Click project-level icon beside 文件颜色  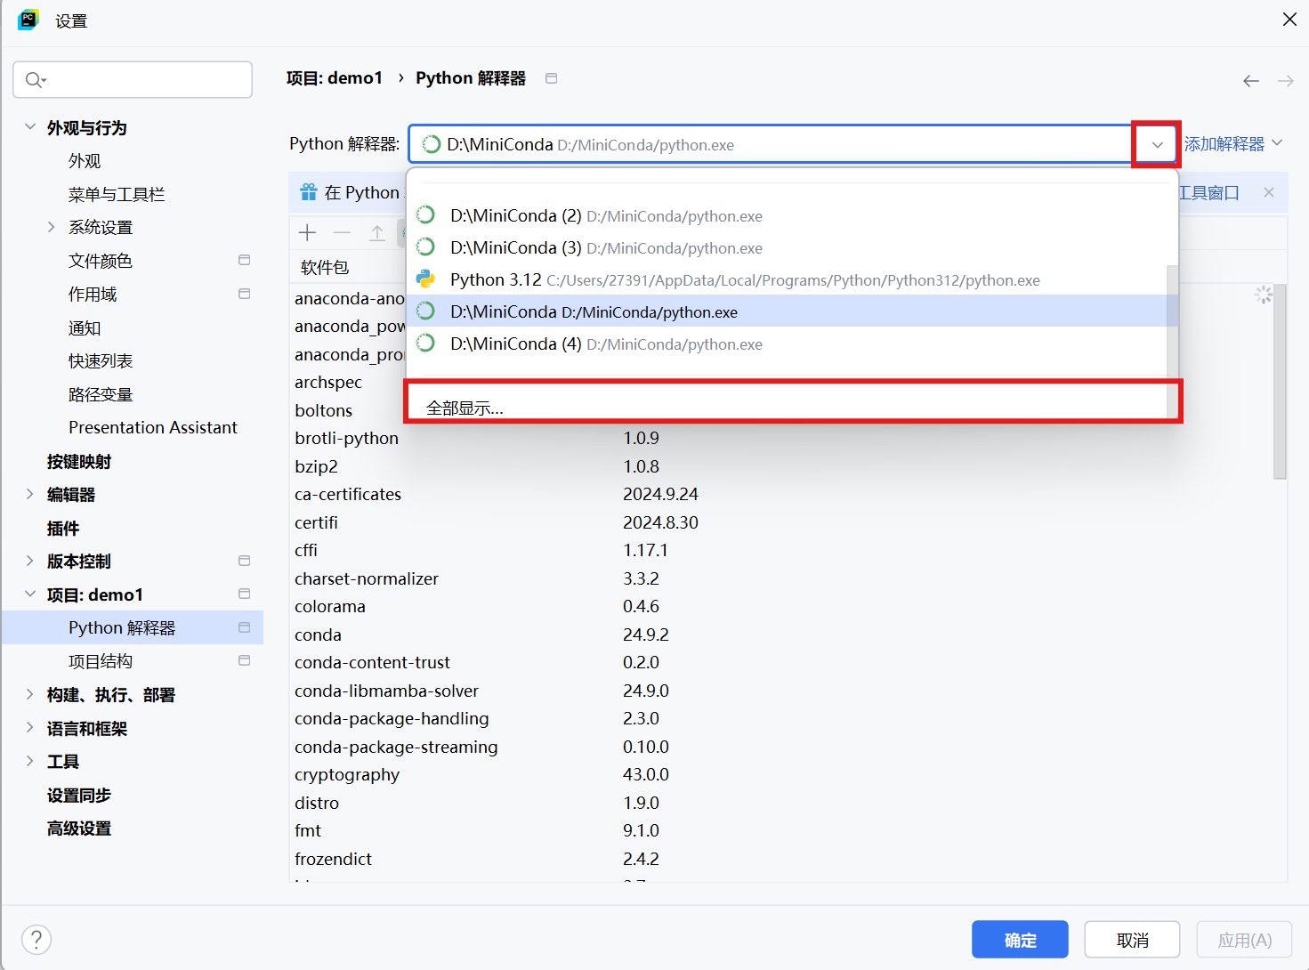coord(244,260)
